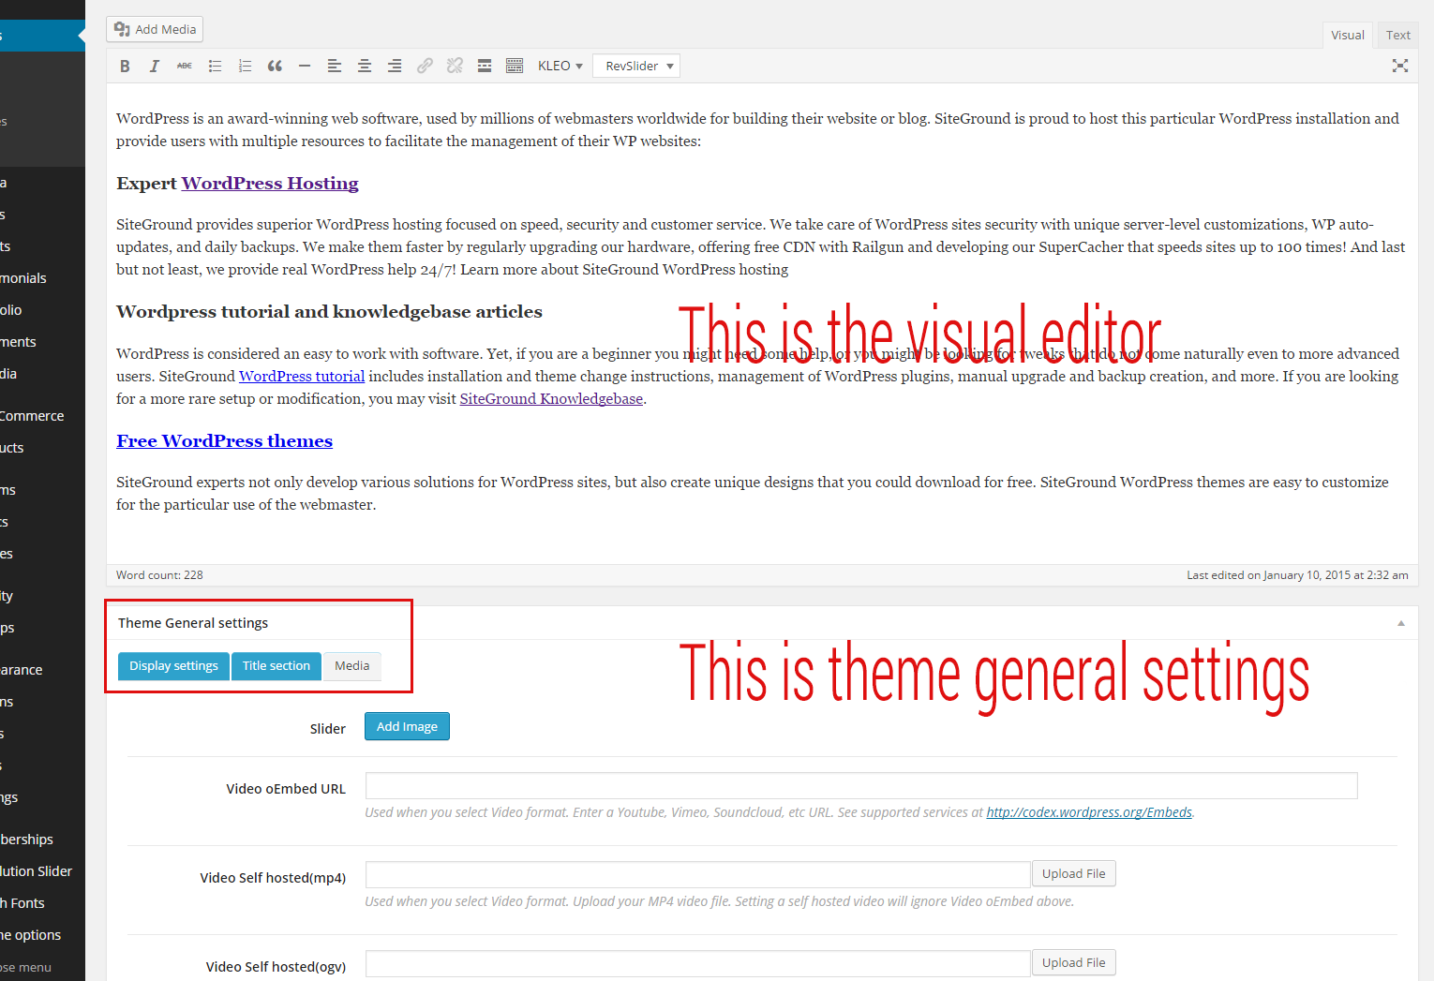Open the RevSlider dropdown
Screen dimensions: 1434x981
(x=637, y=66)
